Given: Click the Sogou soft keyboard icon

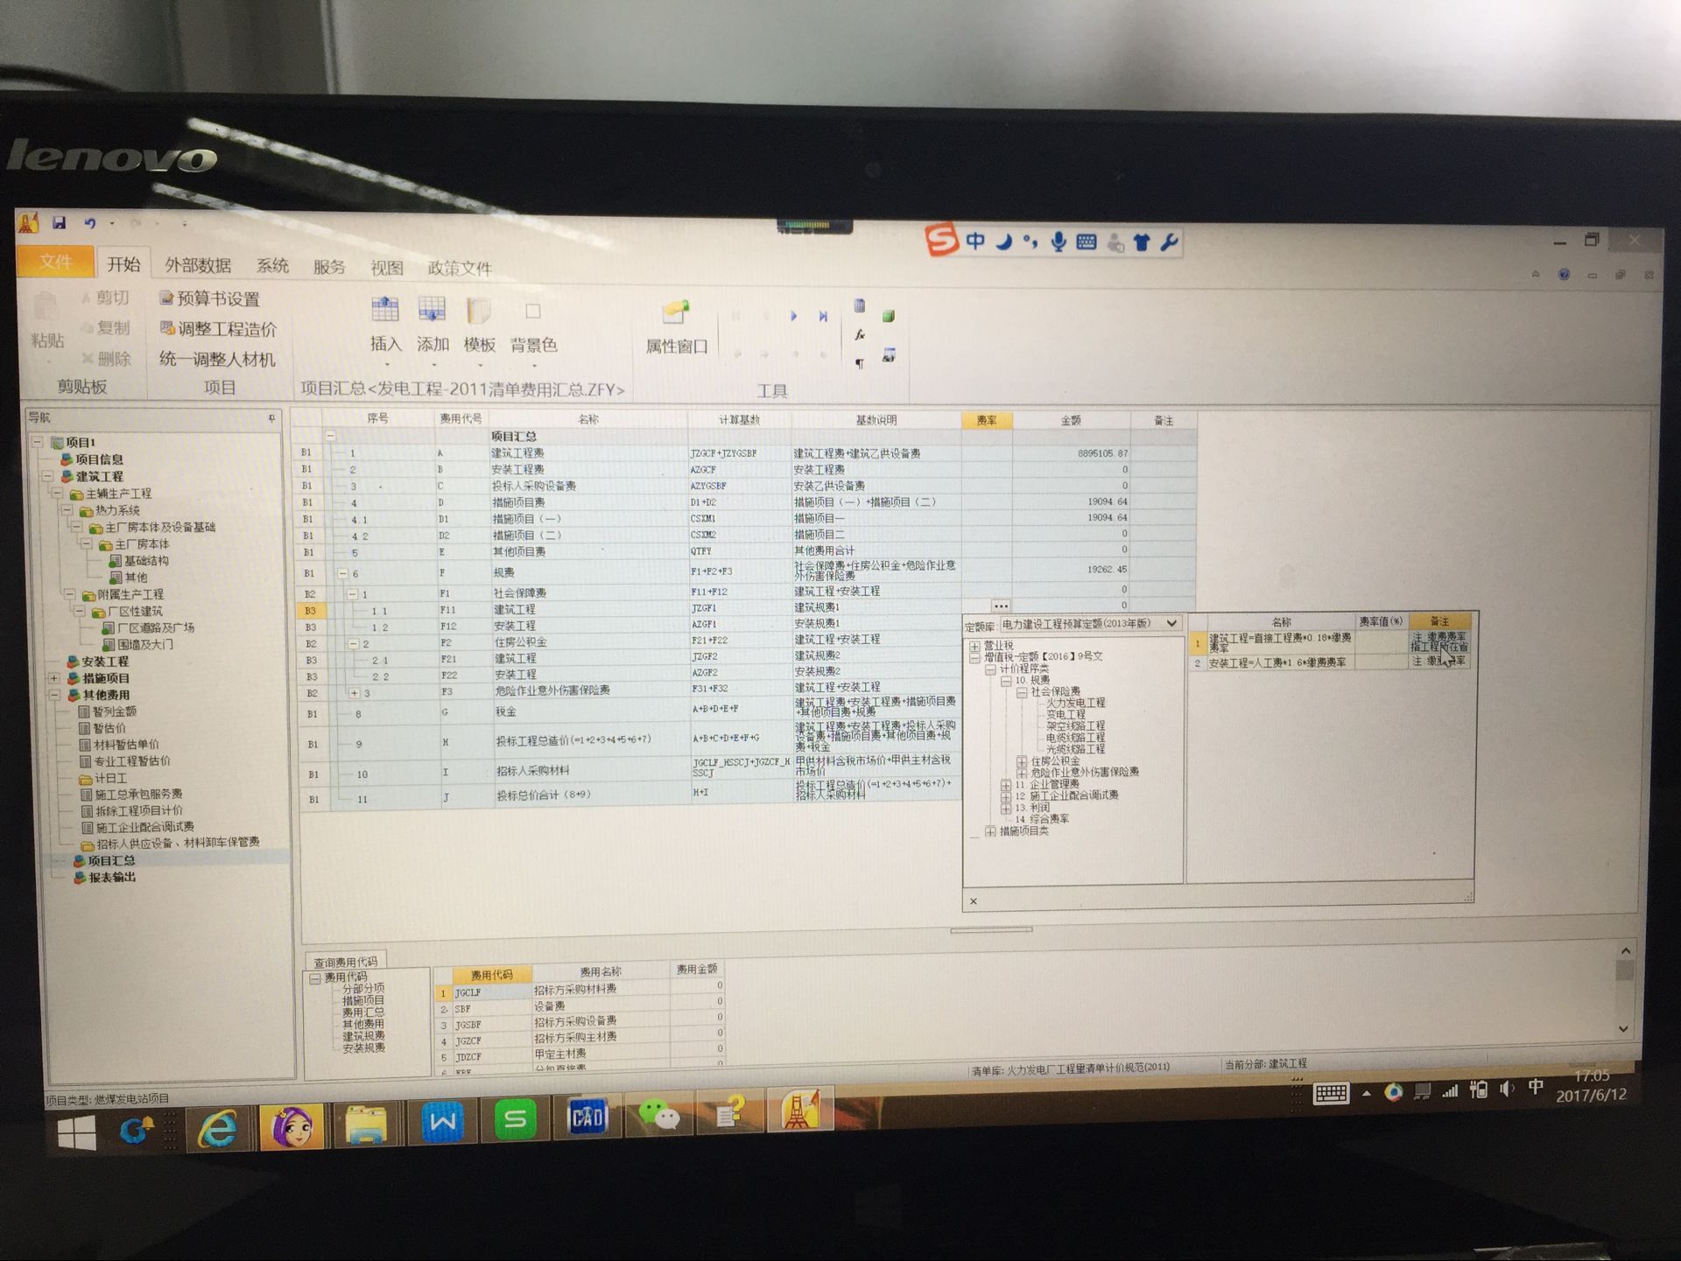Looking at the screenshot, I should click(x=1087, y=242).
